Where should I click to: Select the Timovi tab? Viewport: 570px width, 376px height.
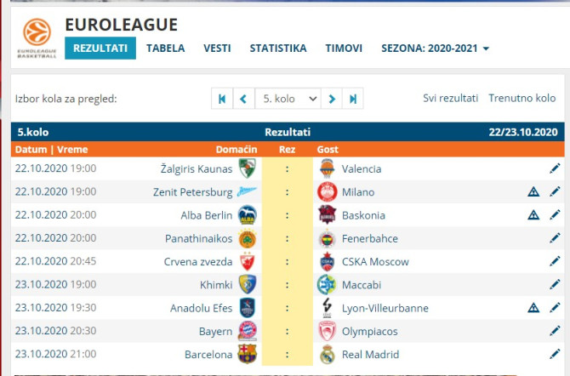pyautogui.click(x=344, y=48)
